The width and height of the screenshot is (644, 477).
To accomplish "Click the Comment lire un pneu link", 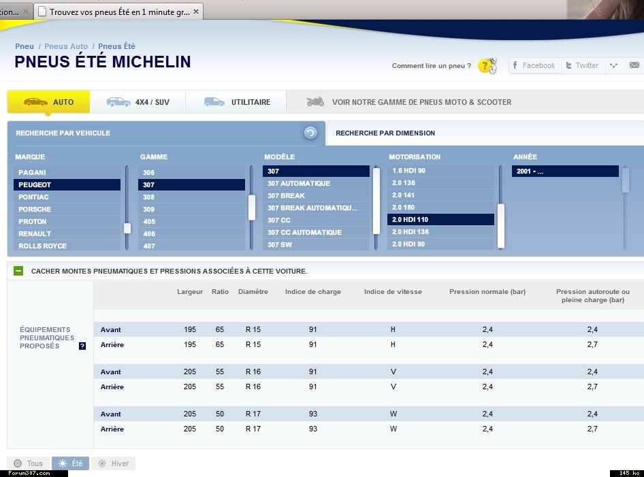I will click(431, 66).
